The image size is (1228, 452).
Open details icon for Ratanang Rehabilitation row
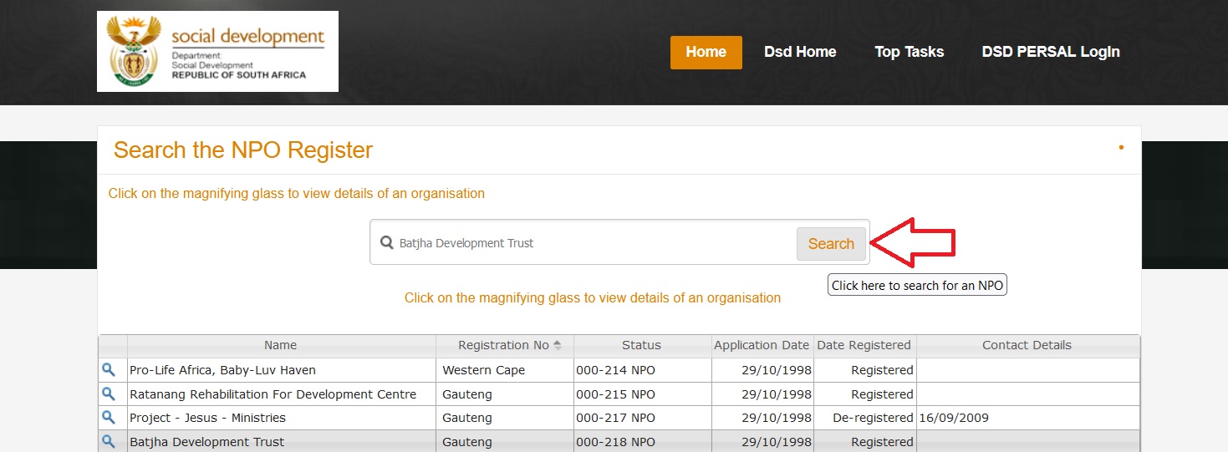[x=108, y=394]
